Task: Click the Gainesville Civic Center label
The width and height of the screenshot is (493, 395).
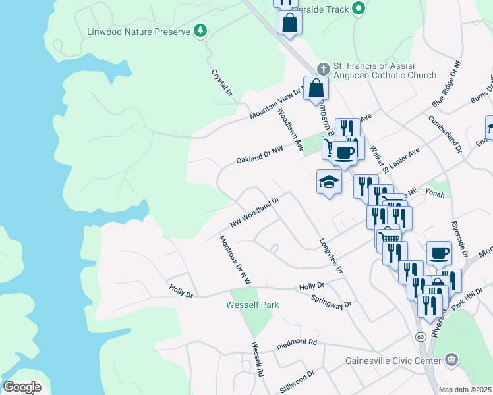Action: [393, 361]
